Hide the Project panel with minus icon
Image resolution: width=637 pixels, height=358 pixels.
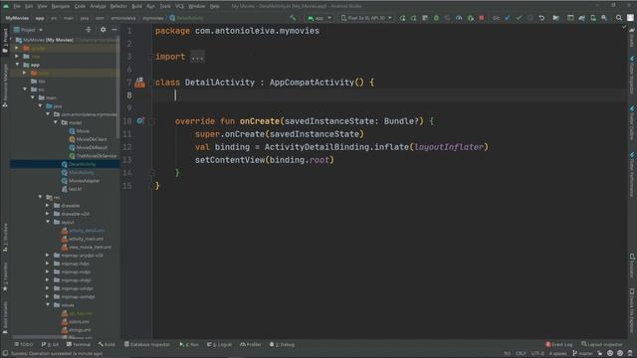[114, 30]
